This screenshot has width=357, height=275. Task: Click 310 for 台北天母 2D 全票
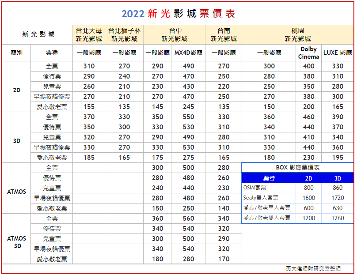tap(89, 66)
